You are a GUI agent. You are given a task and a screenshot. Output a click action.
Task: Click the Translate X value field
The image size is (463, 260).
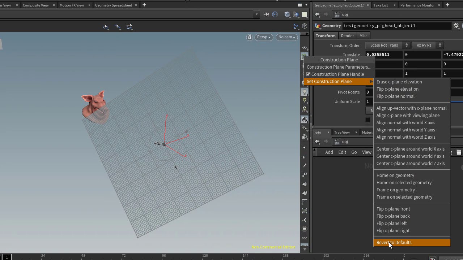[384, 55]
